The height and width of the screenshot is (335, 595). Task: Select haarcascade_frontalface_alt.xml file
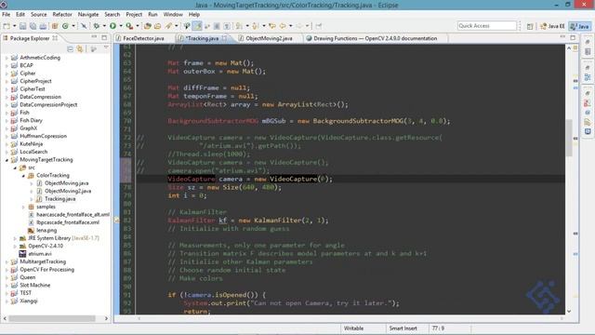click(73, 215)
